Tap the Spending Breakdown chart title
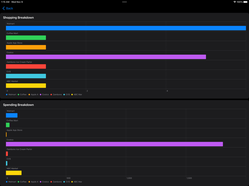 coord(18,105)
